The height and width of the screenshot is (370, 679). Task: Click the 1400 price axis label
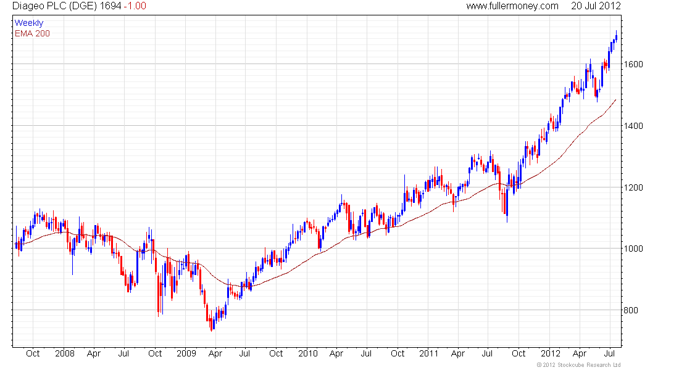[633, 126]
